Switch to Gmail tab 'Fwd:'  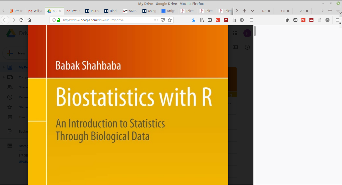[x=74, y=11]
